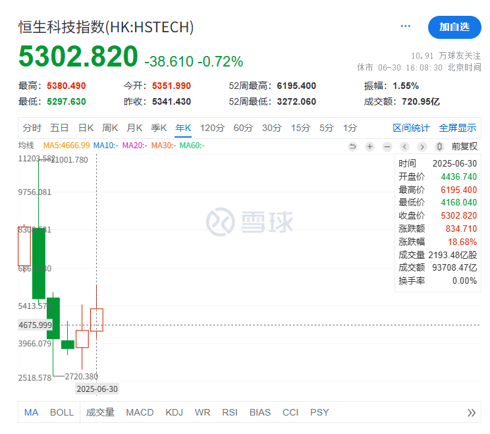
Task: Open 全屏显示 fullscreen view
Action: [x=458, y=128]
